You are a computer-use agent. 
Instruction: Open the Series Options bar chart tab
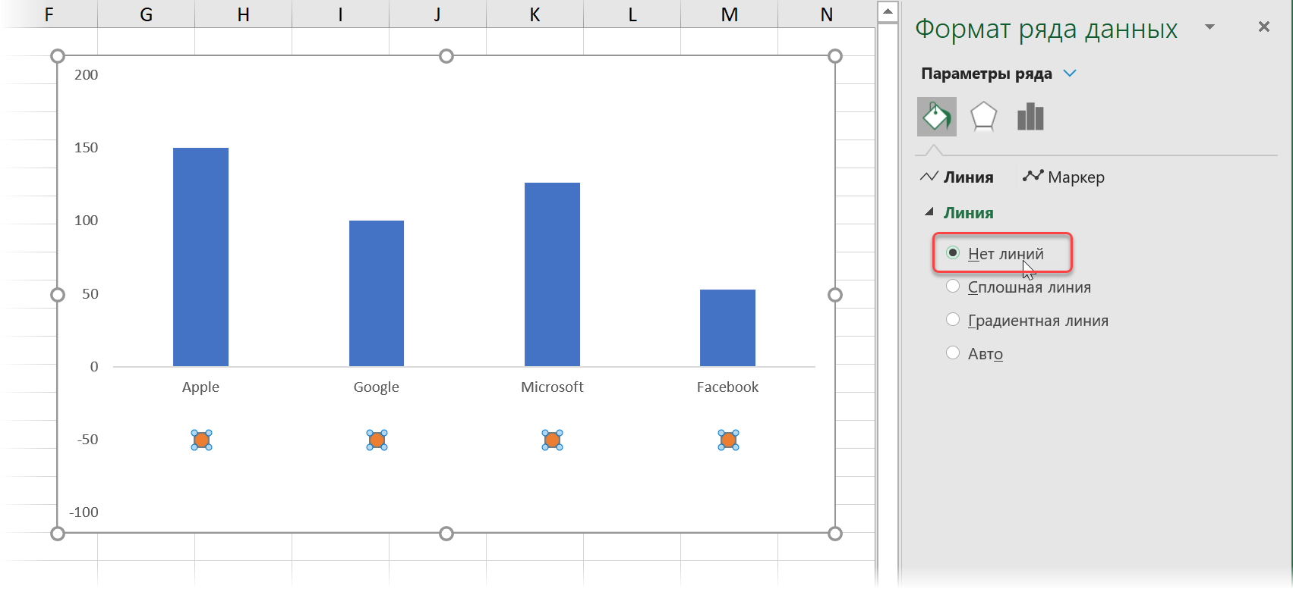(x=1030, y=117)
